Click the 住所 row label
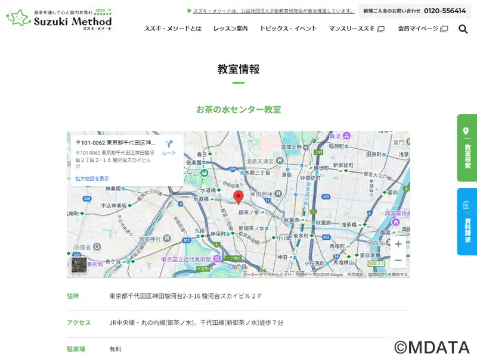The image size is (477, 357). click(x=73, y=296)
